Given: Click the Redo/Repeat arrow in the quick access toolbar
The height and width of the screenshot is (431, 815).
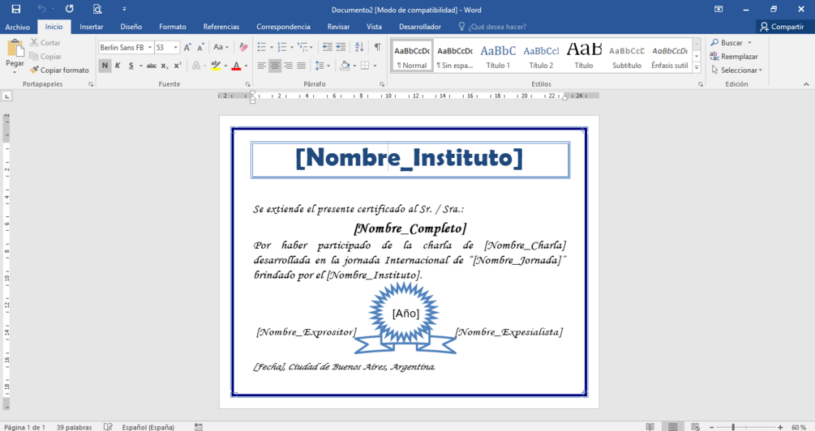Looking at the screenshot, I should pyautogui.click(x=69, y=9).
